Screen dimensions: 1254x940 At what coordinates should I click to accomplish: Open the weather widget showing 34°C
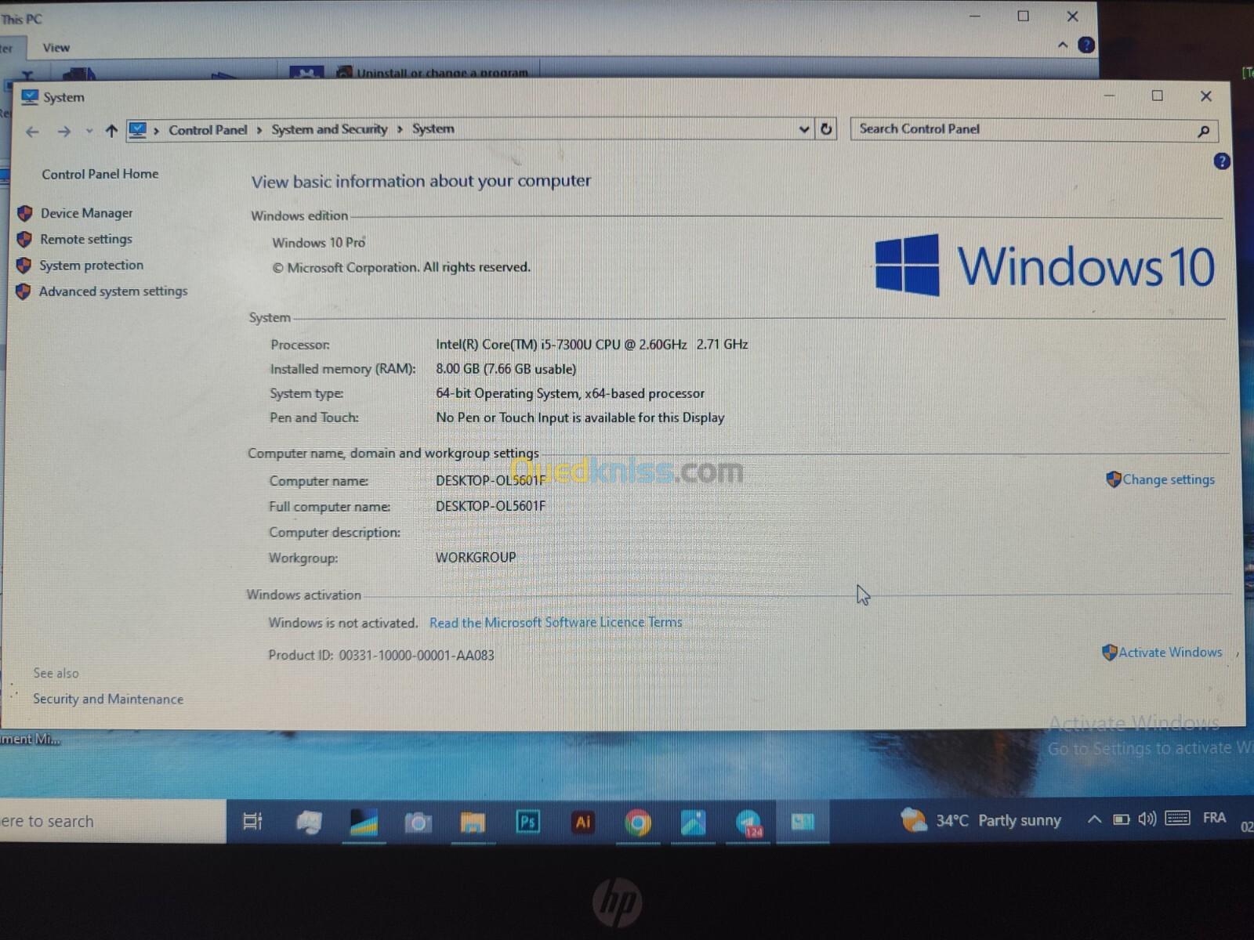[980, 820]
